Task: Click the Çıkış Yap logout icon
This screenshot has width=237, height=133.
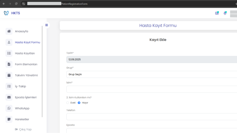Action: pyautogui.click(x=16, y=129)
